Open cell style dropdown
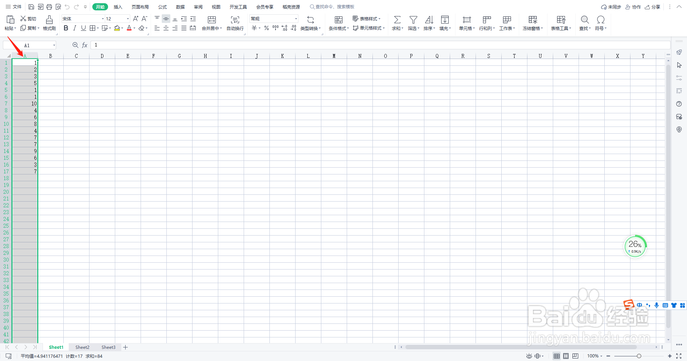This screenshot has height=361, width=687. pyautogui.click(x=369, y=28)
